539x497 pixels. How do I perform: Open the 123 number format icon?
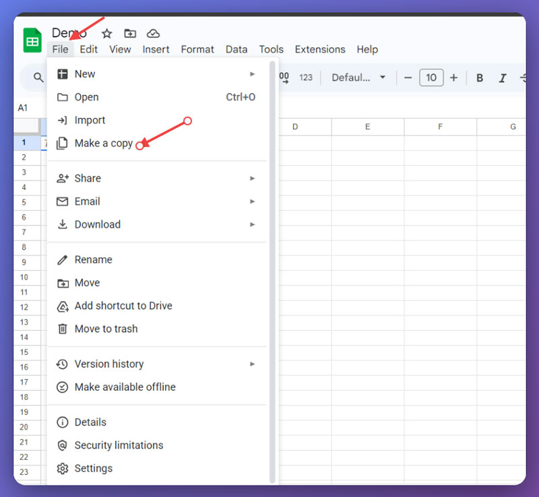pos(306,77)
